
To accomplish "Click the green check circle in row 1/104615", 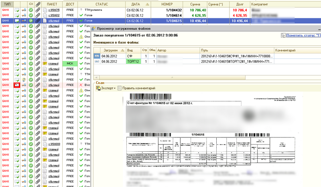I will (31, 21).
